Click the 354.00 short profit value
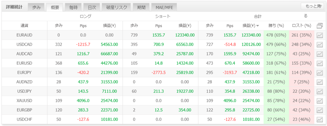 click(x=185, y=110)
